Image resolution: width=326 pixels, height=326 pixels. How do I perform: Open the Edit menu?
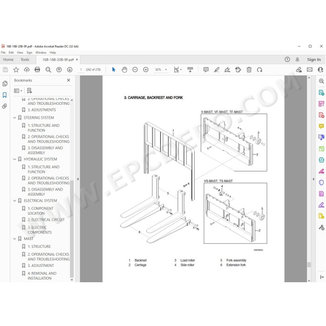click(x=11, y=53)
